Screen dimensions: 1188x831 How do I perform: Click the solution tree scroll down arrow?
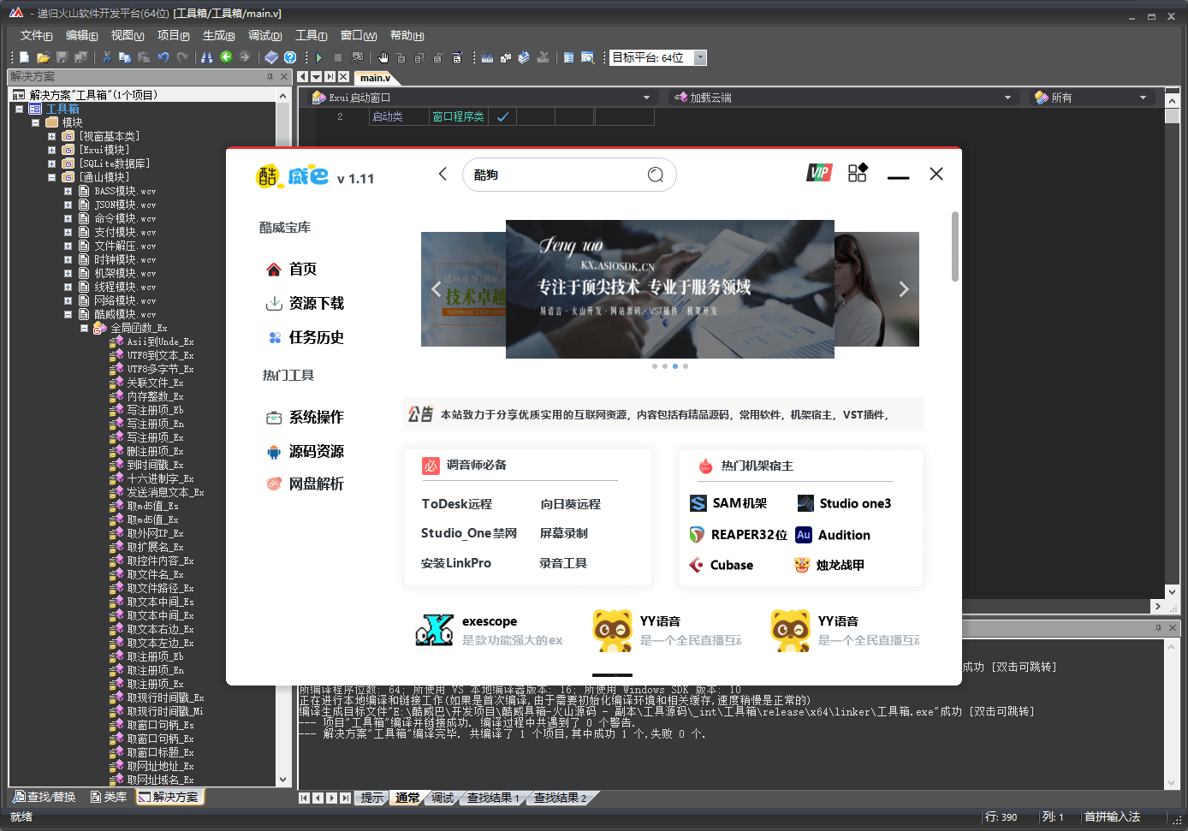tap(283, 780)
